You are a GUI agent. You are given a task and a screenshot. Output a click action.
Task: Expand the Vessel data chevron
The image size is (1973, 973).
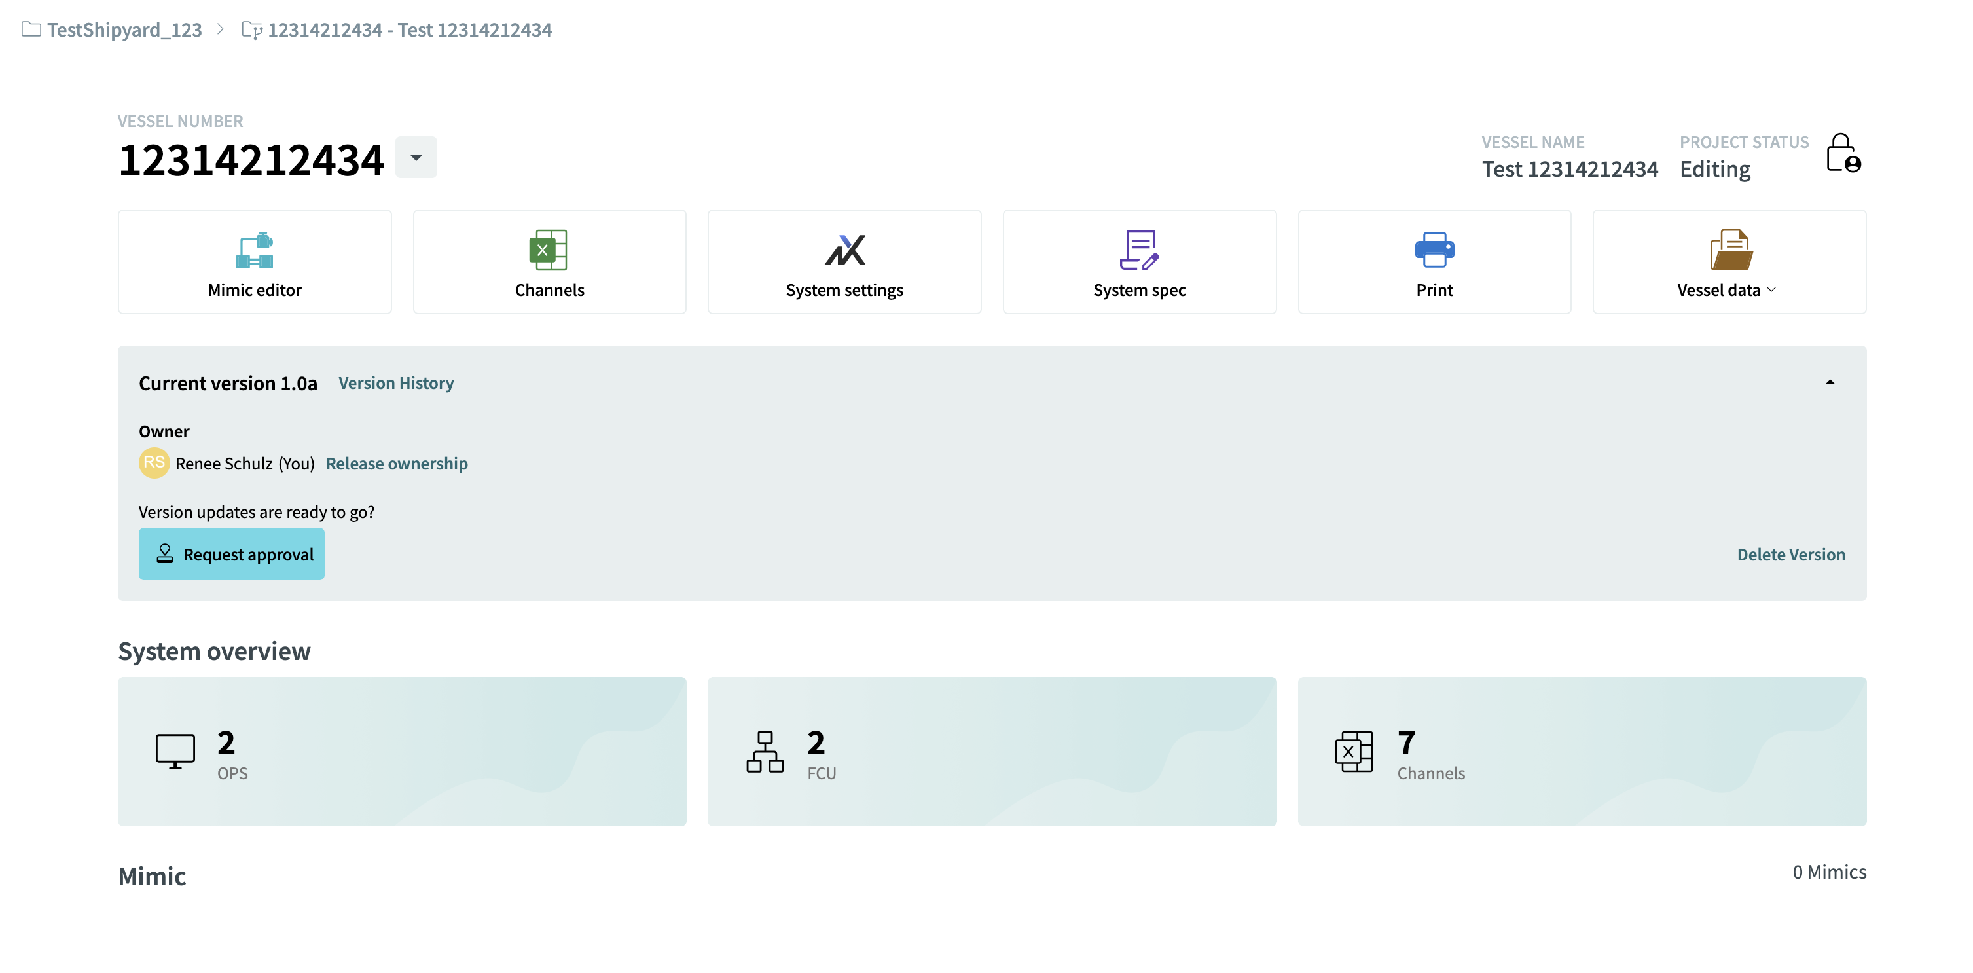click(x=1771, y=289)
